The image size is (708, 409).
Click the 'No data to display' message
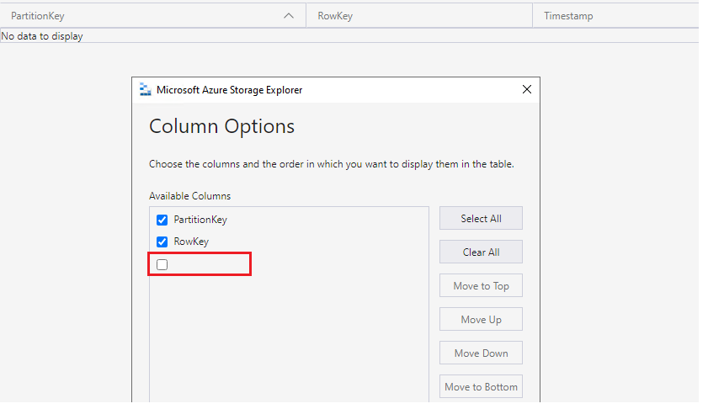(42, 36)
